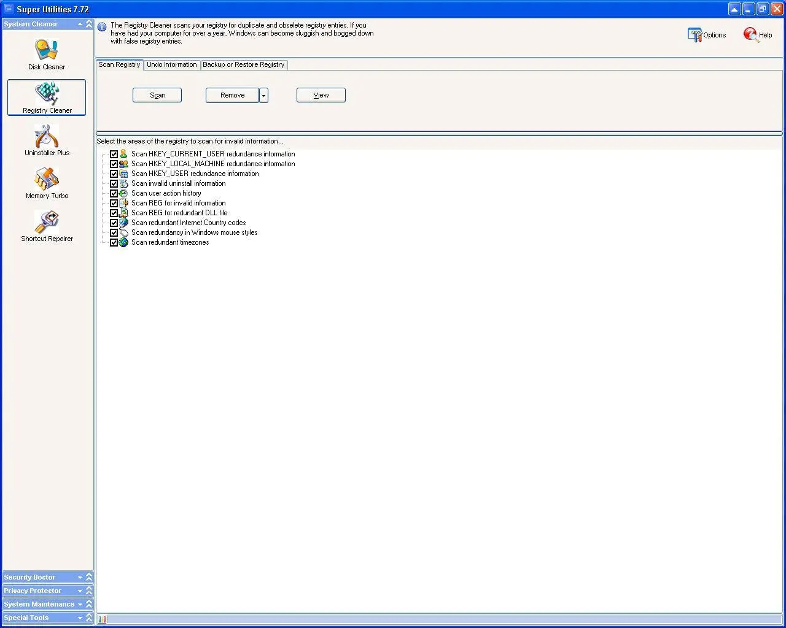Open the Disk Cleaner tool icon
786x628 pixels.
[47, 50]
